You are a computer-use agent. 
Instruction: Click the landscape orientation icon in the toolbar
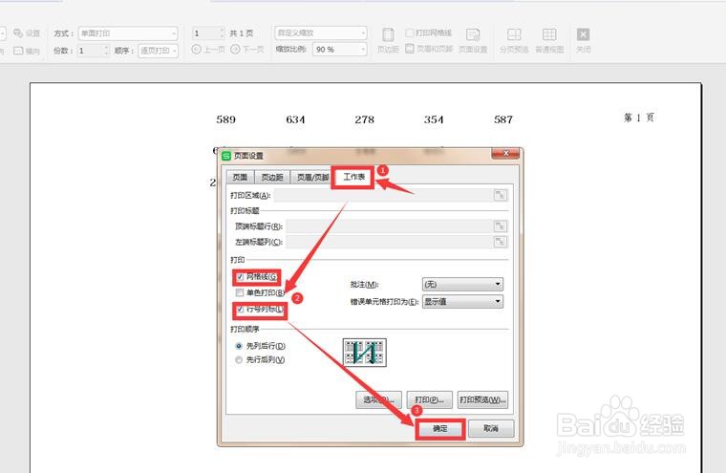[18, 51]
